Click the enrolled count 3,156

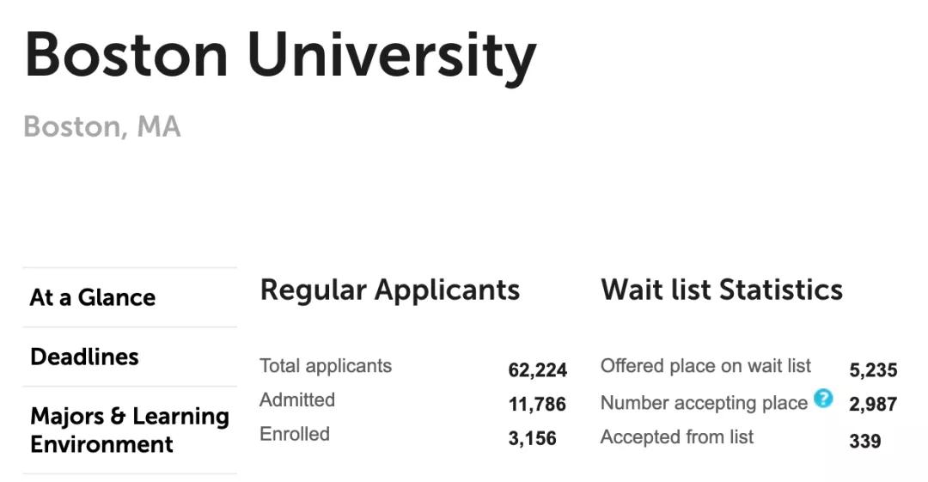(x=532, y=438)
